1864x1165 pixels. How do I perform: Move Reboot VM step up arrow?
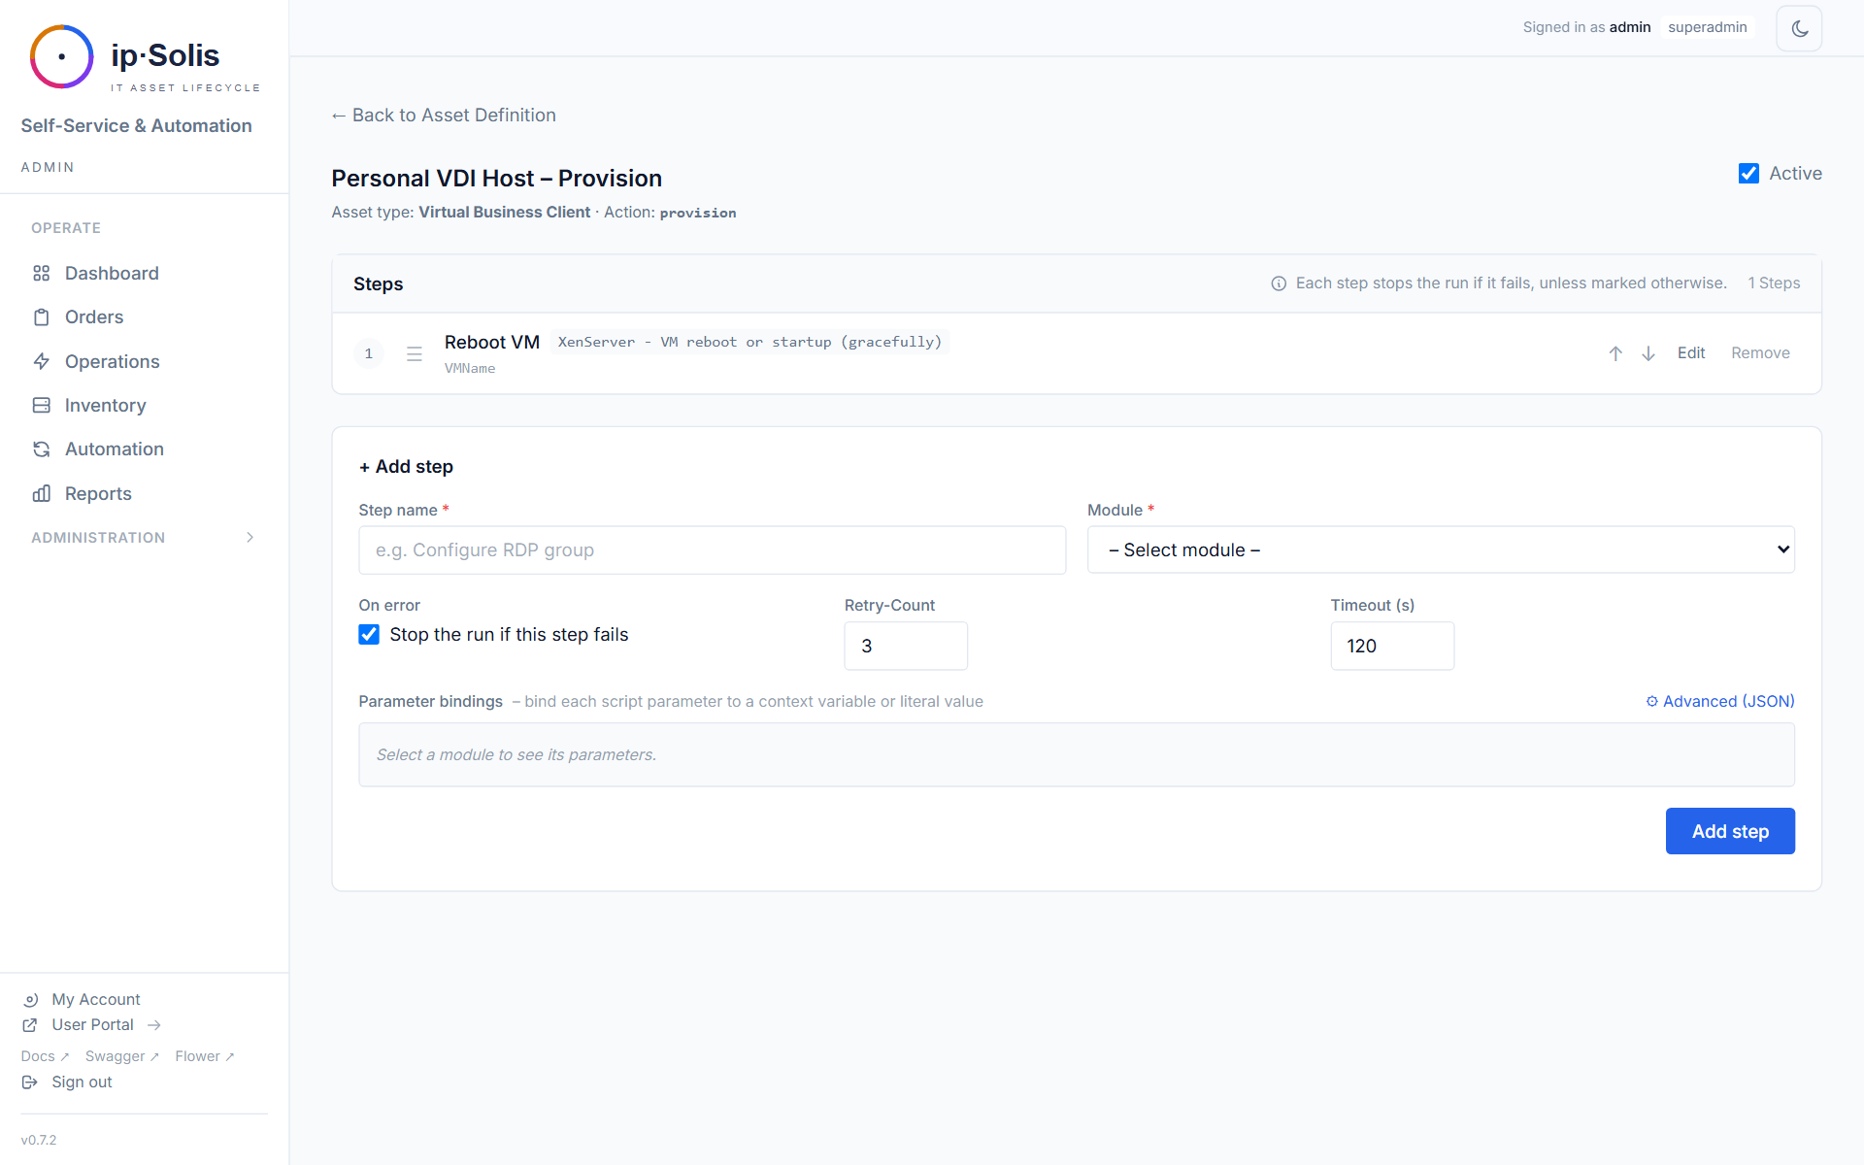click(1615, 353)
